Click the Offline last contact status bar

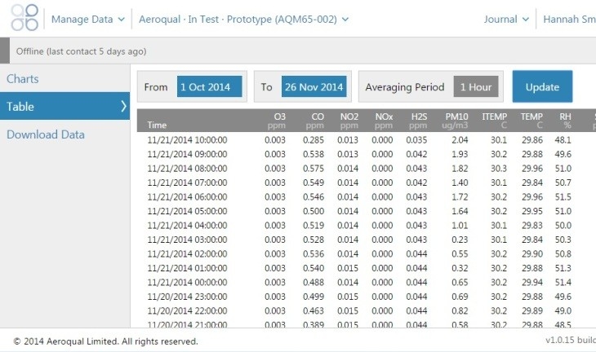81,51
